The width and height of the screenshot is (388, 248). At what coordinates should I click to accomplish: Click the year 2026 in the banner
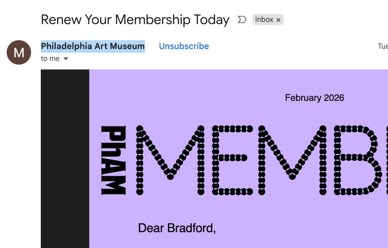click(334, 98)
